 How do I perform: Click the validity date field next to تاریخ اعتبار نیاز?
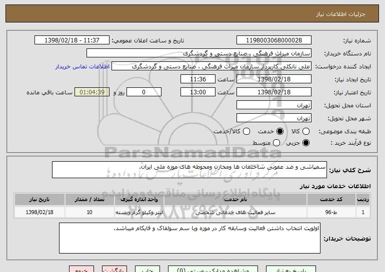click(274, 92)
